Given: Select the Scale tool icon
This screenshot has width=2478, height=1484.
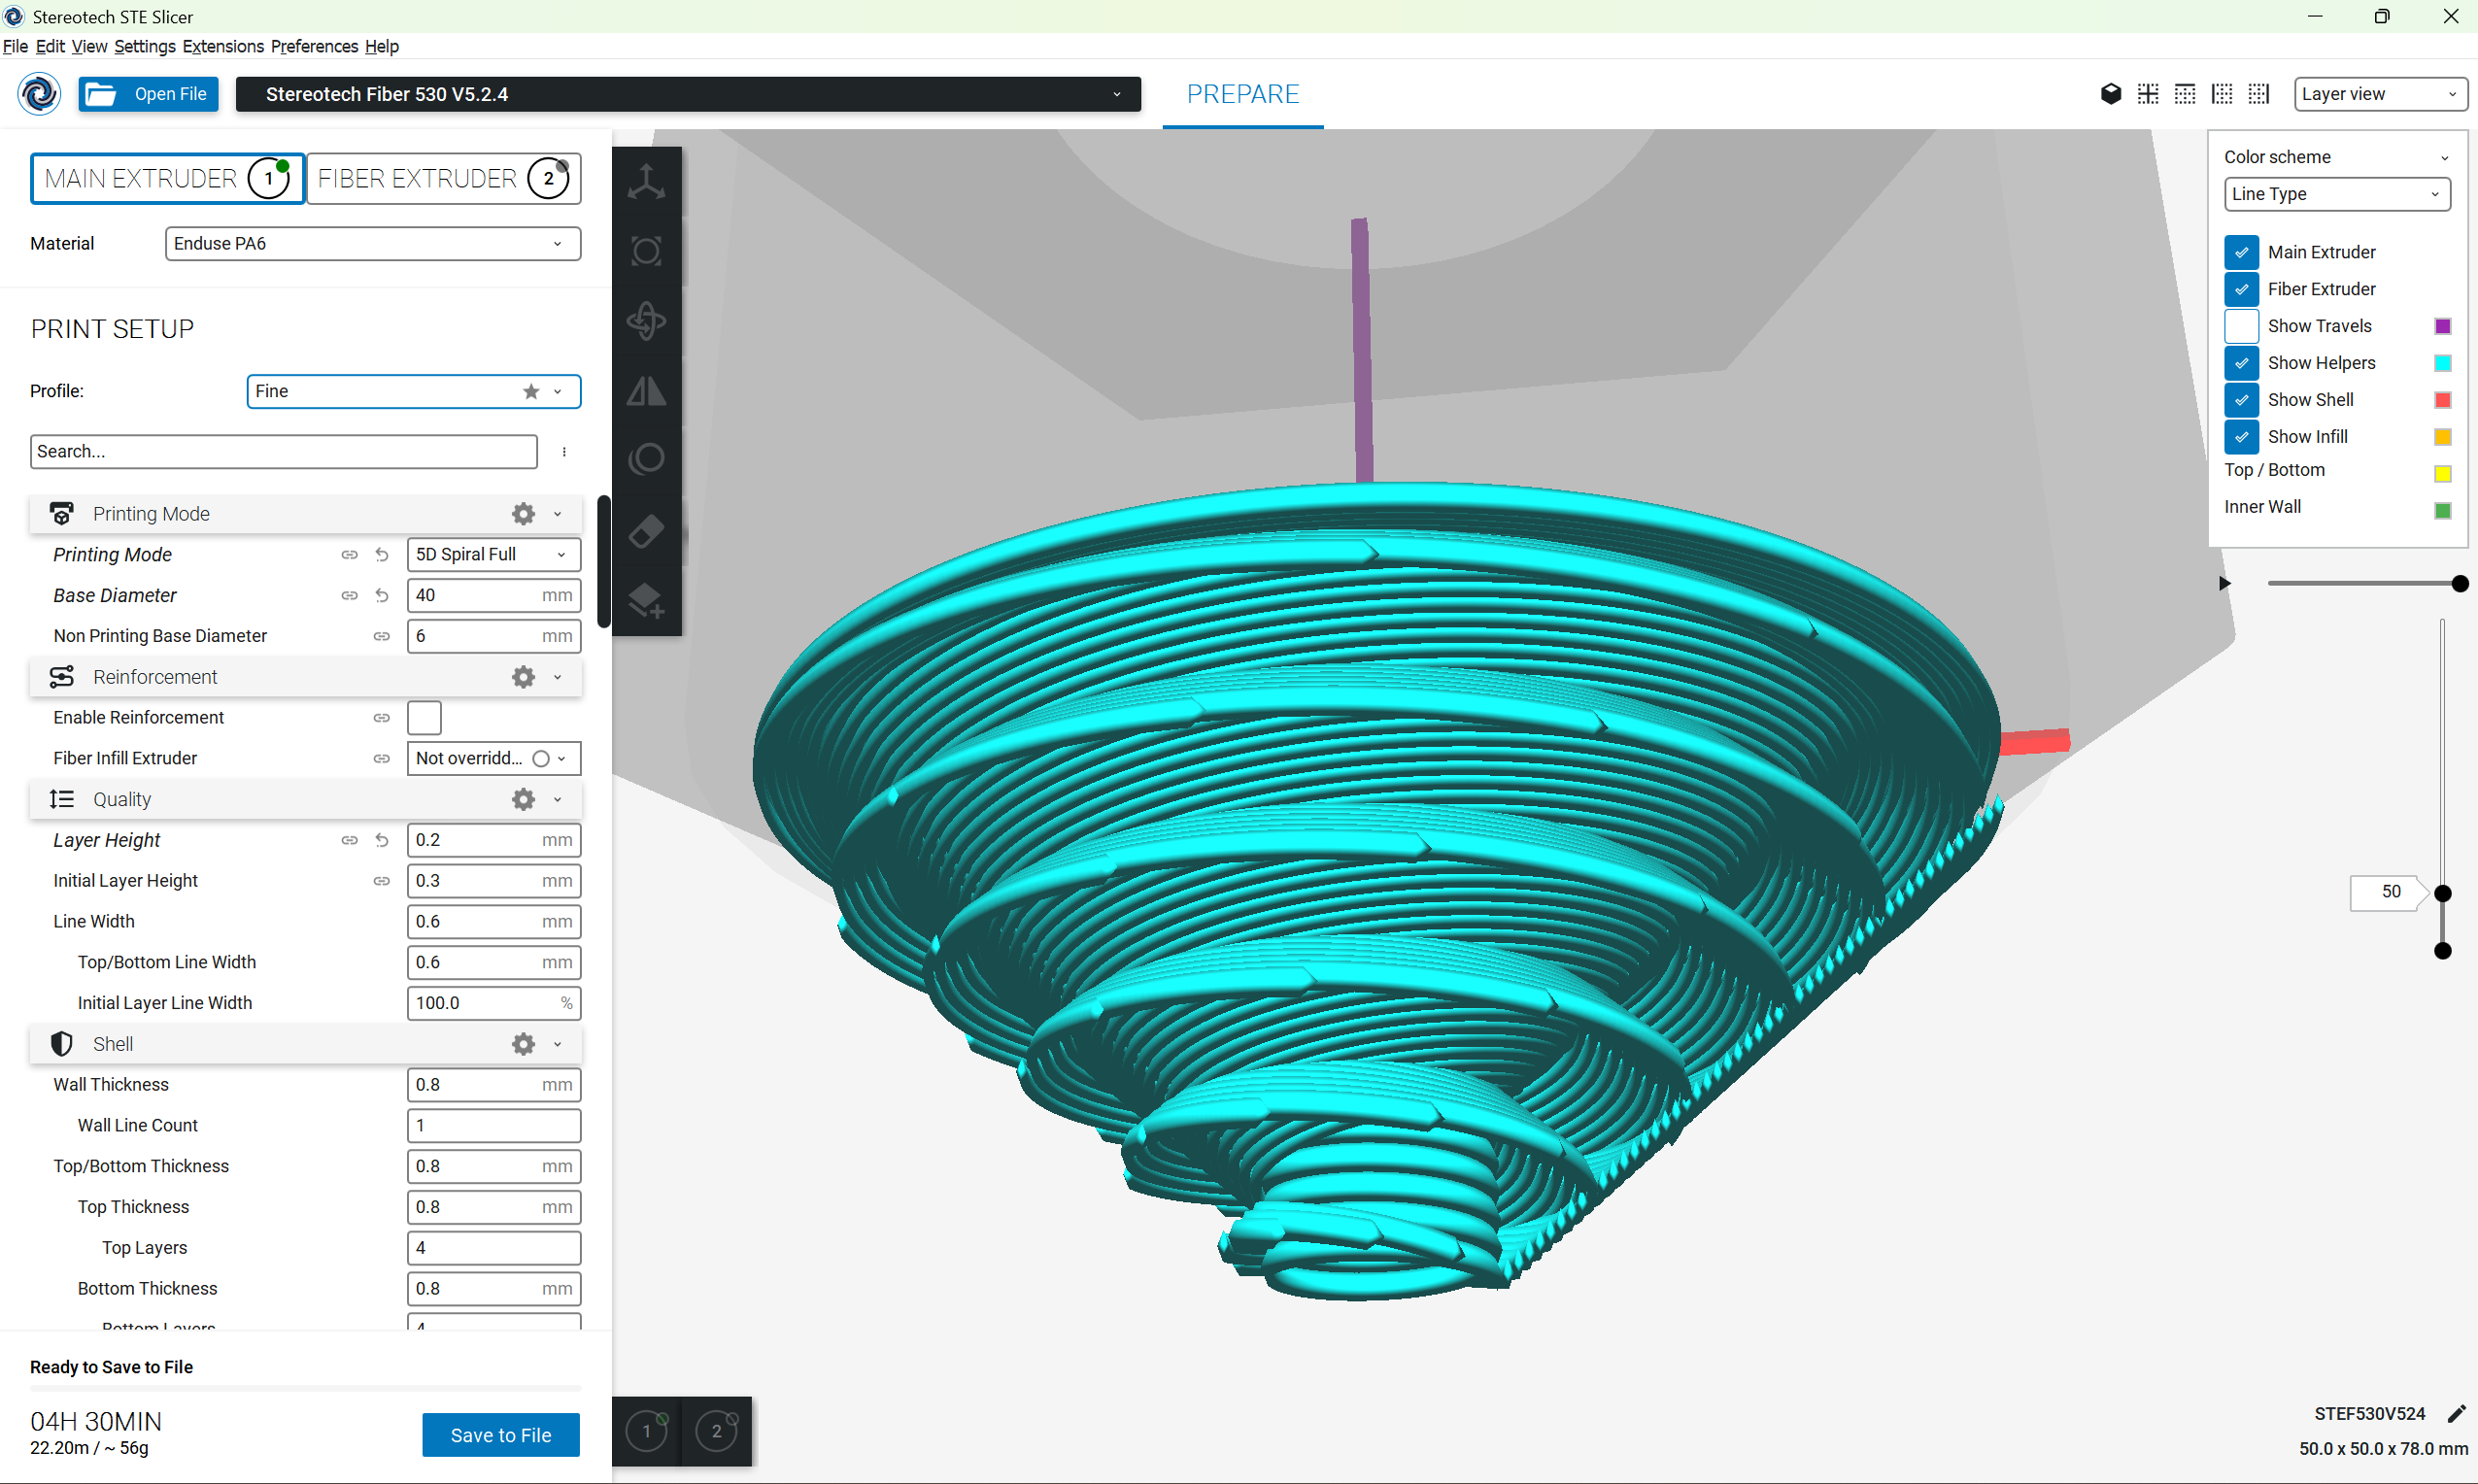Looking at the screenshot, I should tap(646, 251).
